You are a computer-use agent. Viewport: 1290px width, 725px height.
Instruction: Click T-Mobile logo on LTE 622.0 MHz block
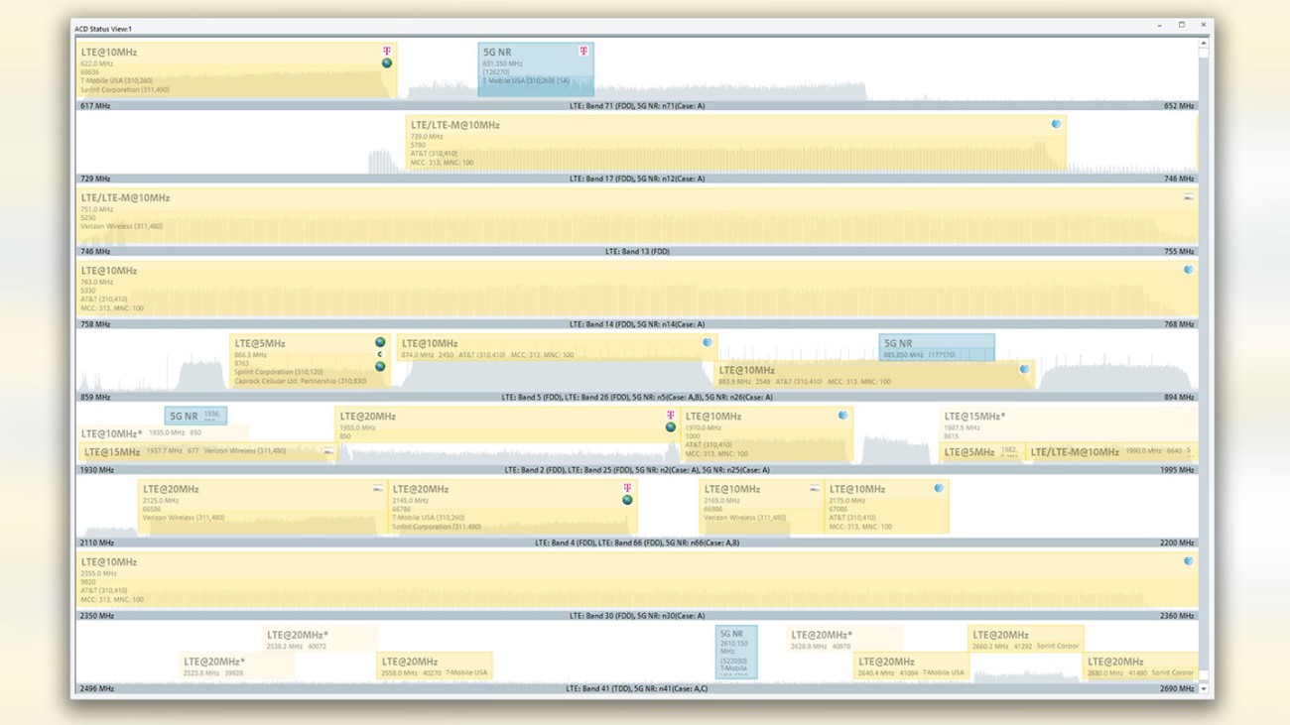pos(387,52)
